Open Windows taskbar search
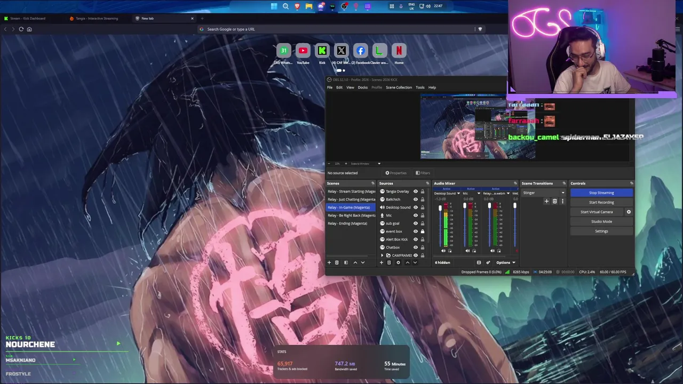Screen dimensions: 683x384 [285, 6]
